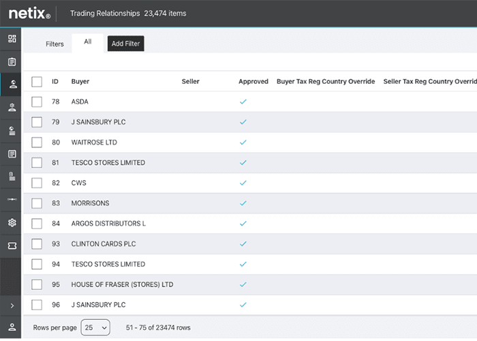Viewport: 477px width, 341px height.
Task: Select the trading relationships sidebar icon
Action: pyautogui.click(x=12, y=85)
